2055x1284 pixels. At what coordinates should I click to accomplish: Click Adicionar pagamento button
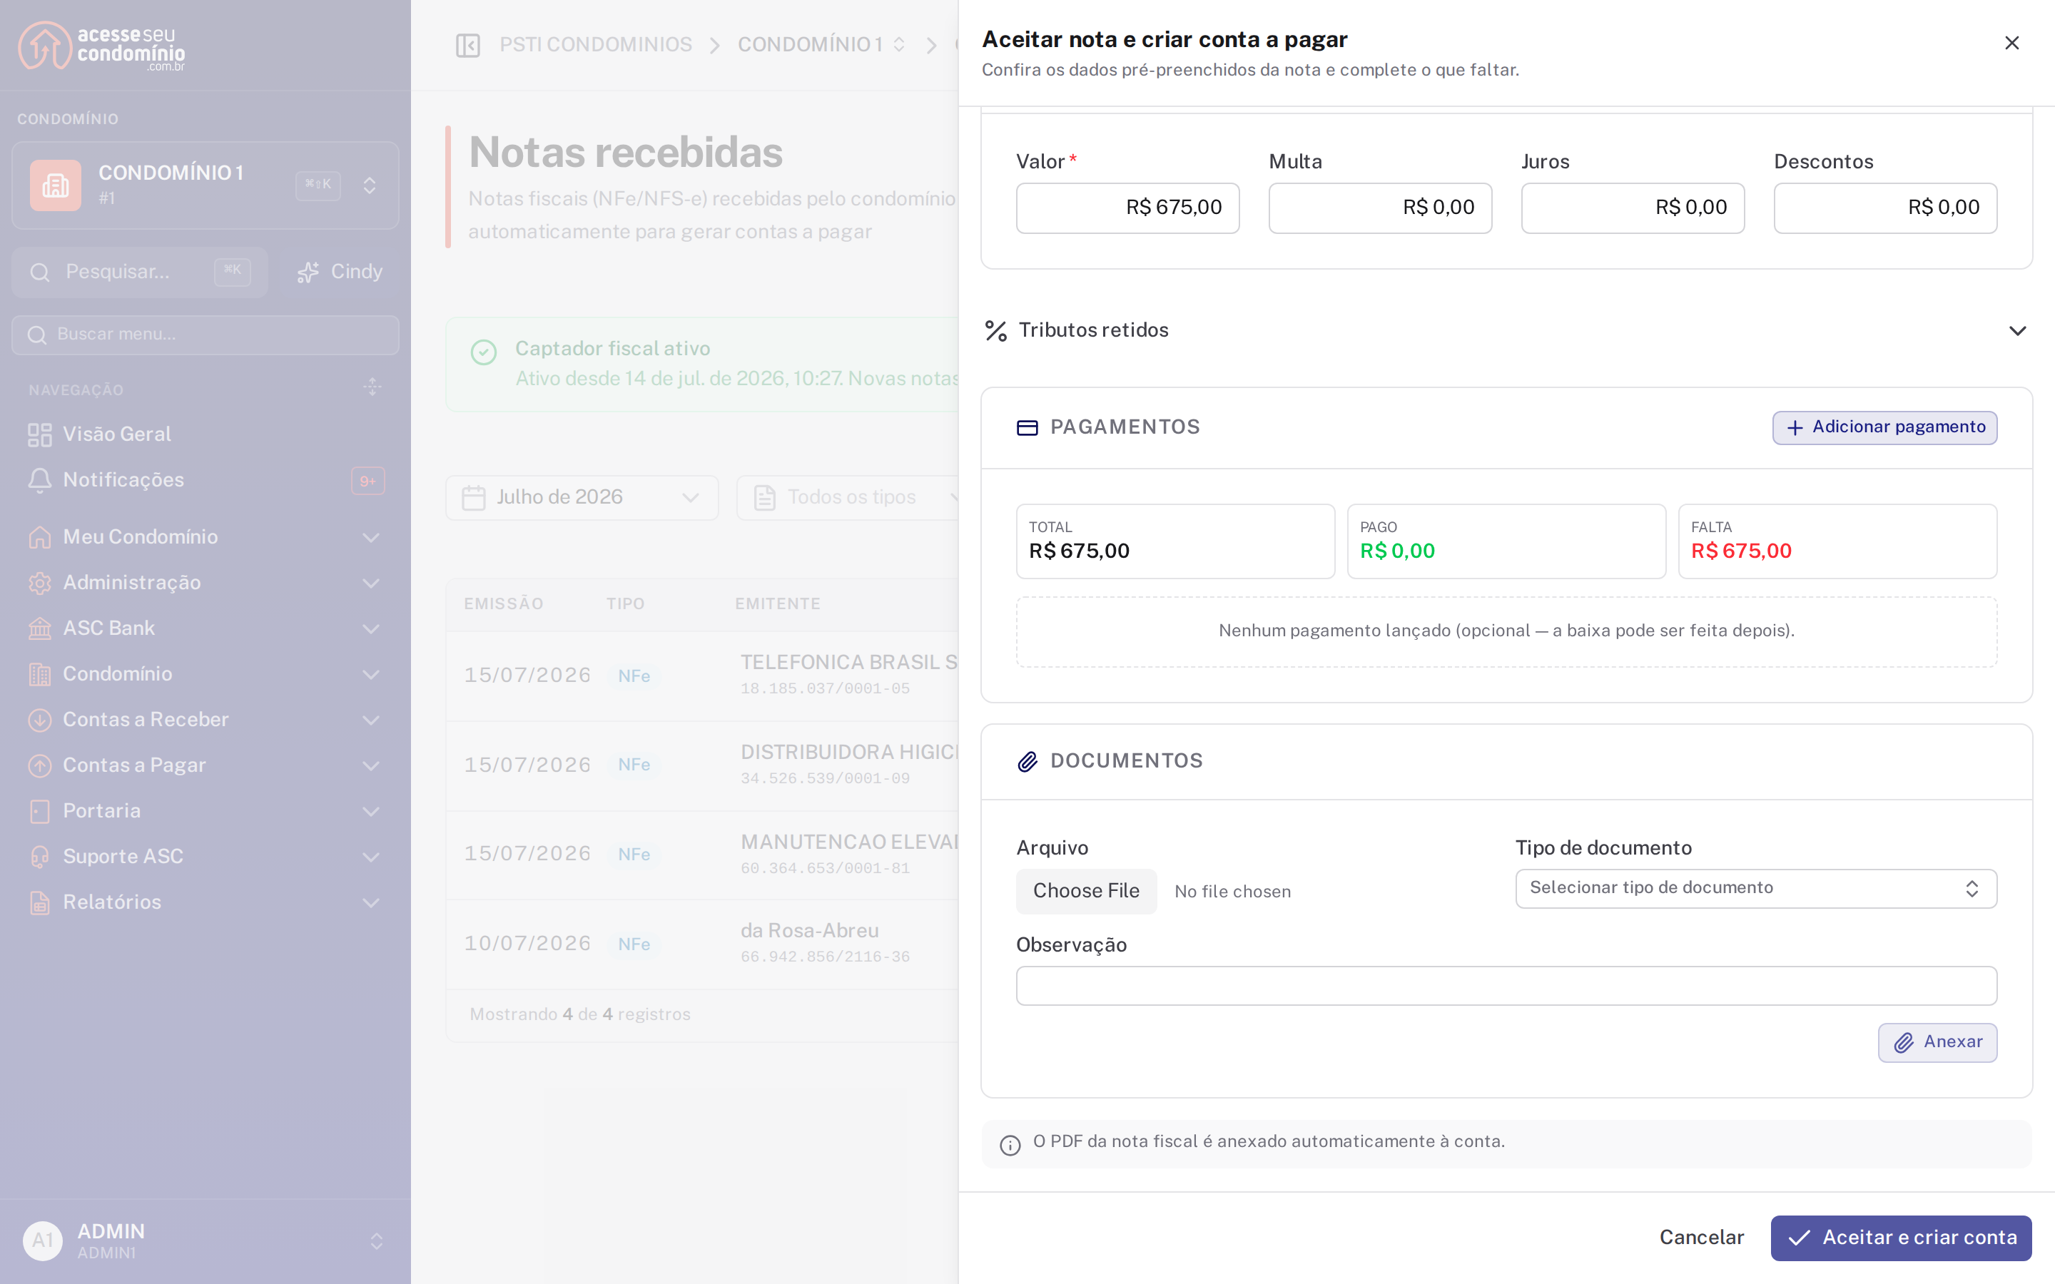pos(1884,427)
